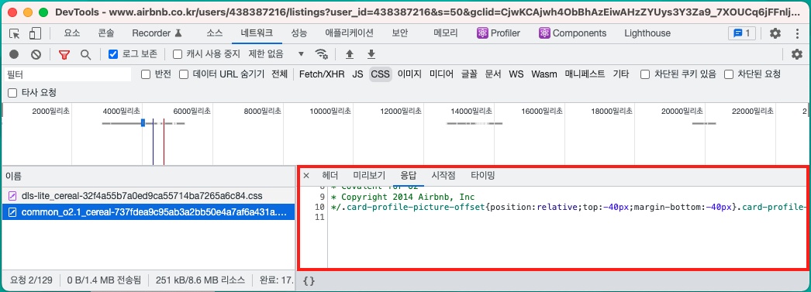Filter requests by JS
This screenshot has height=292, width=811.
(357, 74)
